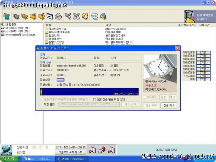Click the 17,594KB size cell
This screenshot has width=216, height=162.
tap(189, 76)
